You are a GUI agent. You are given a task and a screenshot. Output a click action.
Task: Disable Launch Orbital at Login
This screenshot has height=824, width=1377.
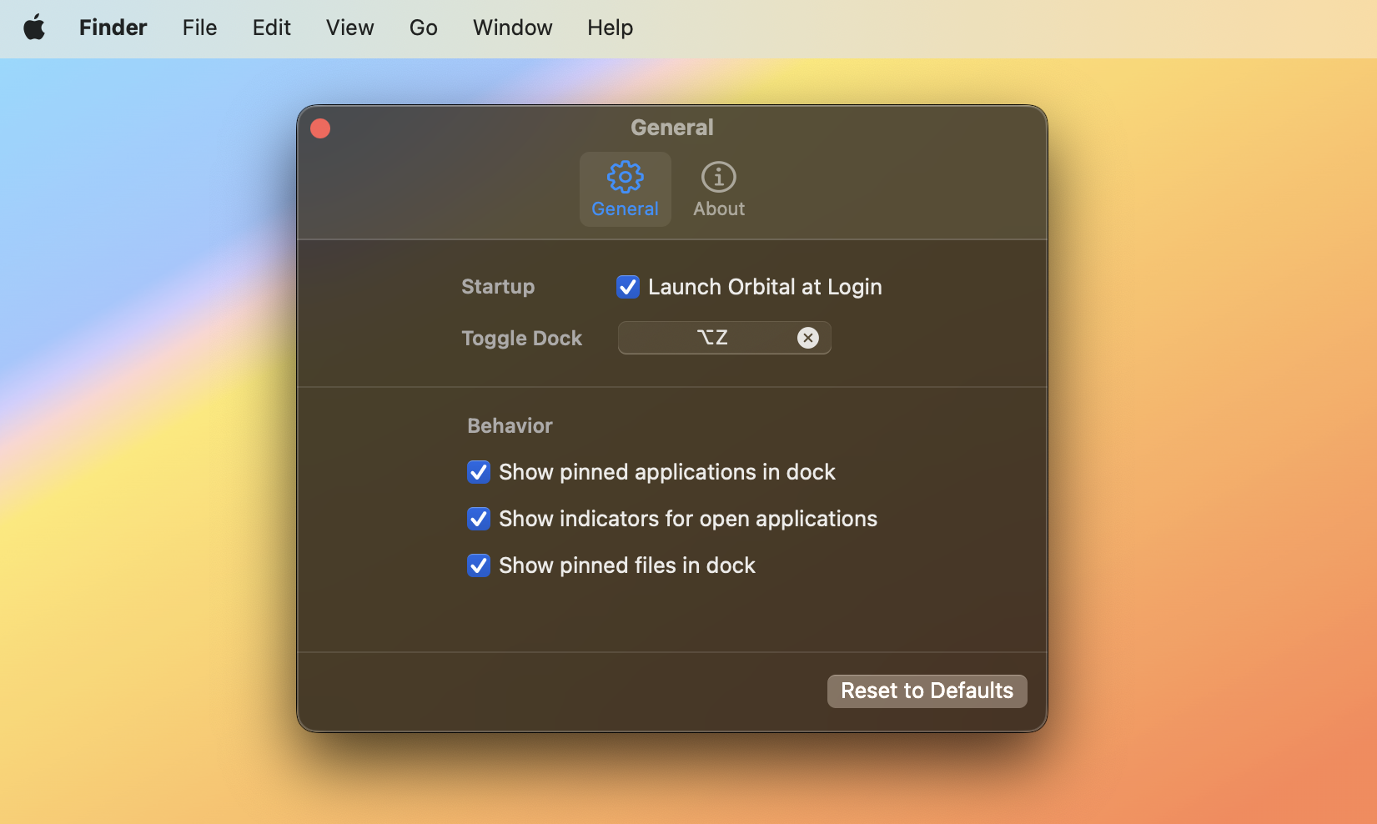point(628,287)
